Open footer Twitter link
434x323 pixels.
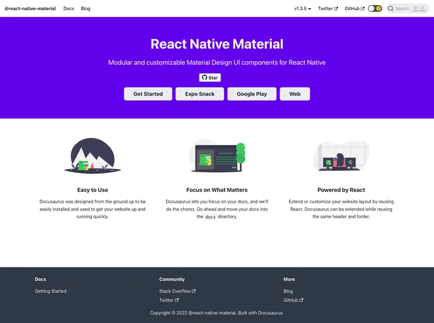tap(169, 300)
